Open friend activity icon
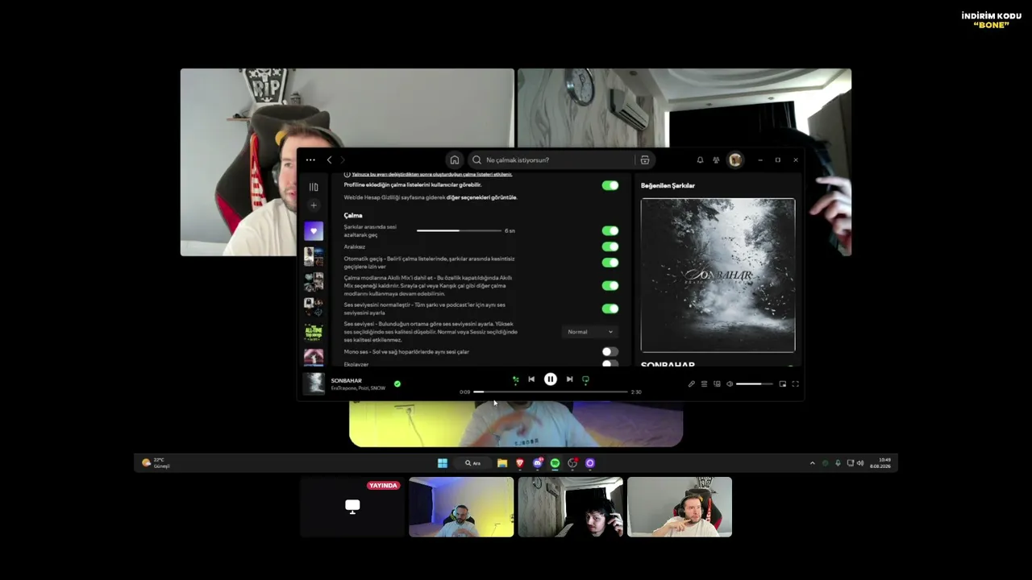Viewport: 1032px width, 580px height. point(716,160)
